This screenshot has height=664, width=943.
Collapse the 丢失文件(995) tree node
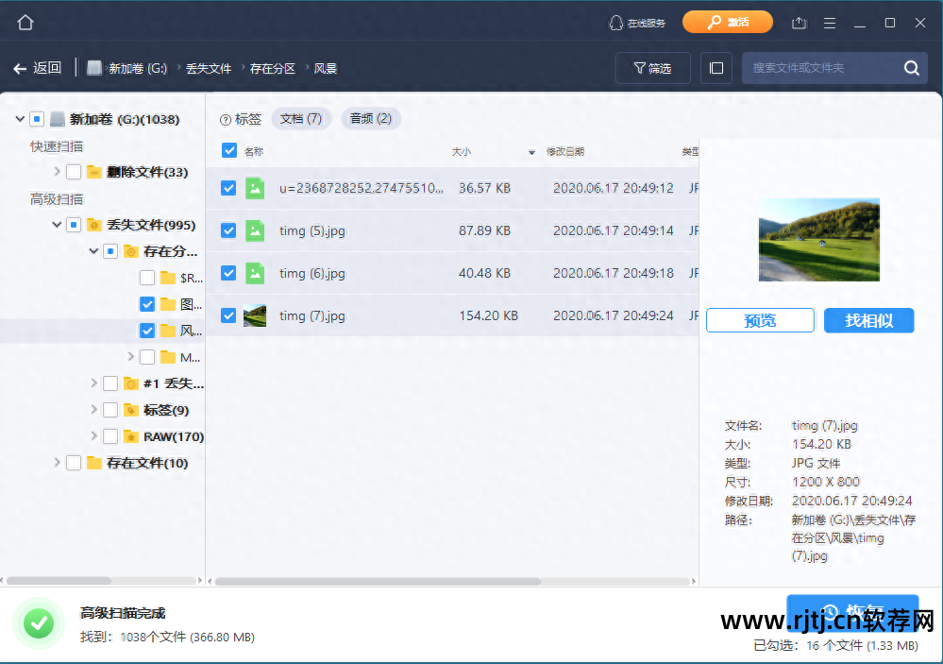(x=57, y=224)
